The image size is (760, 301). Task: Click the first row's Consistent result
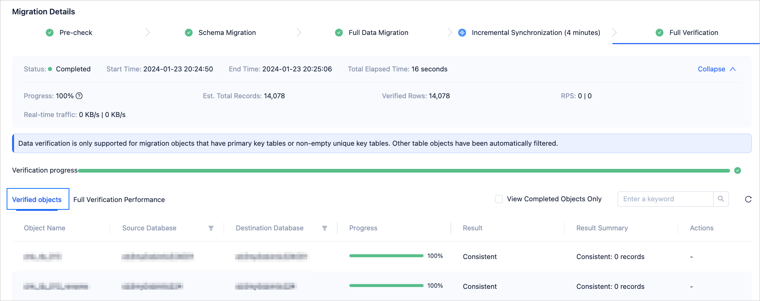(480, 257)
